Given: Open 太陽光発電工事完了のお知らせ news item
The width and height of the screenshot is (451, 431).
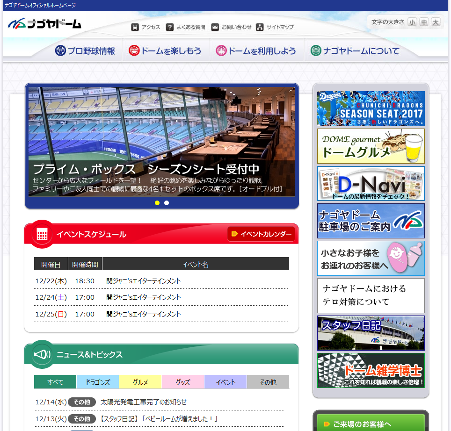Looking at the screenshot, I should pyautogui.click(x=144, y=402).
